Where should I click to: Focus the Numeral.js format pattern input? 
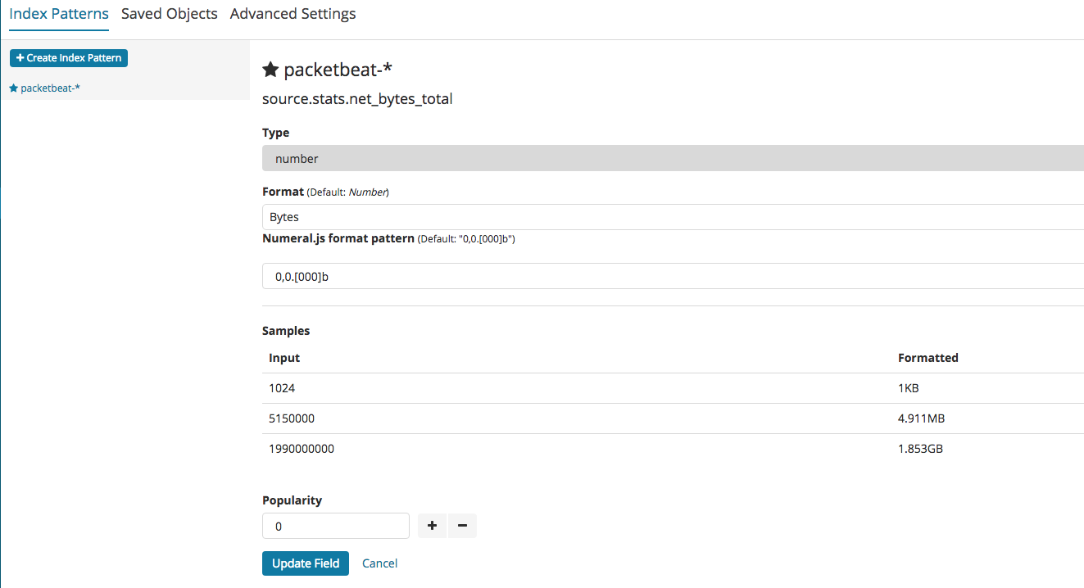pyautogui.click(x=672, y=277)
